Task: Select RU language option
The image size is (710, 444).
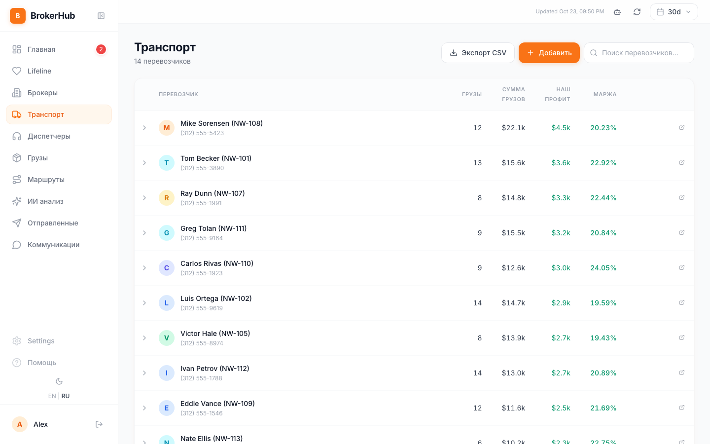Action: (66, 396)
